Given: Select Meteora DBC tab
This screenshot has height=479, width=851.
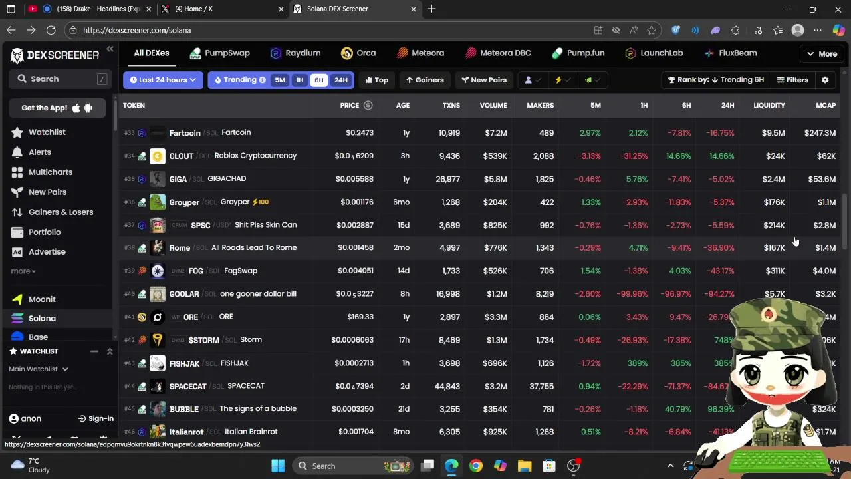Looking at the screenshot, I should (x=498, y=53).
